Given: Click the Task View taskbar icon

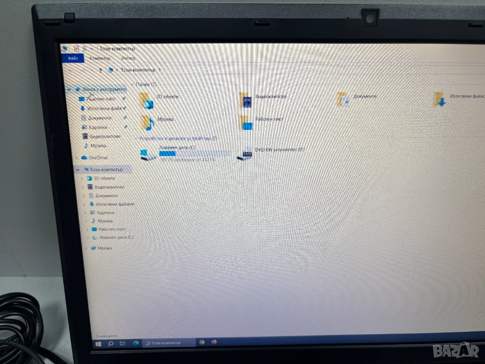Looking at the screenshot, I should (x=123, y=343).
